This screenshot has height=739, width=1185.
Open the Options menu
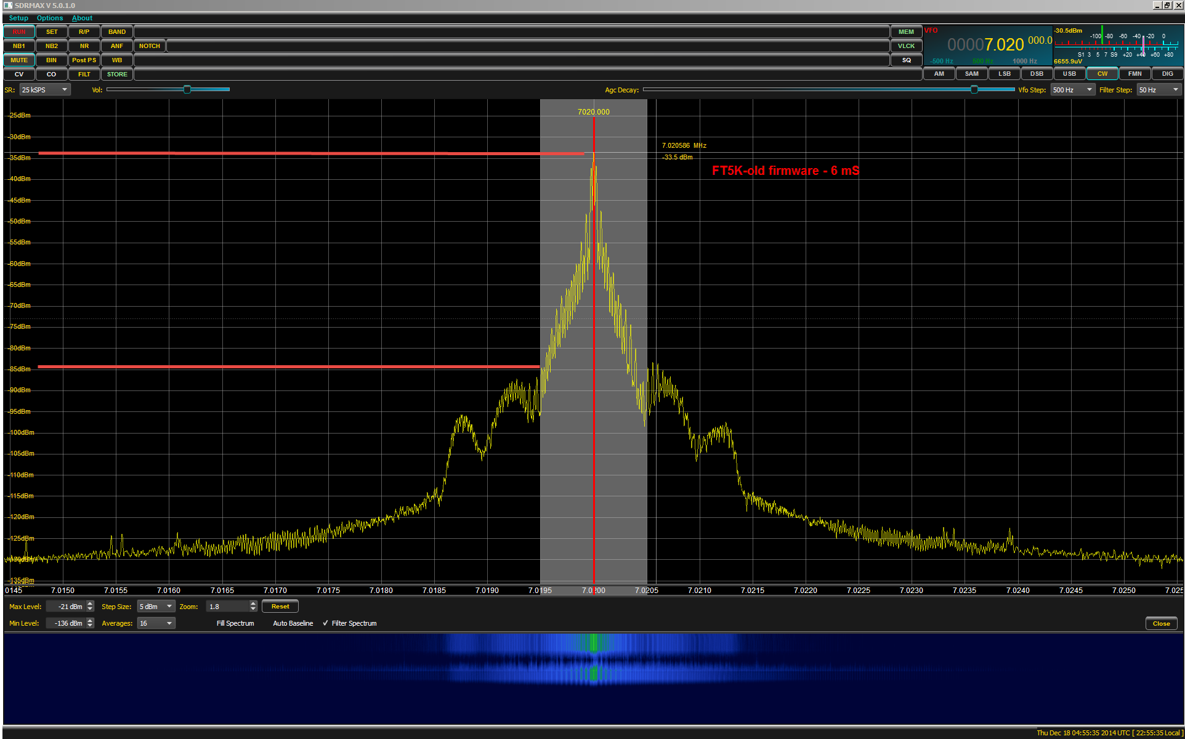pos(50,18)
